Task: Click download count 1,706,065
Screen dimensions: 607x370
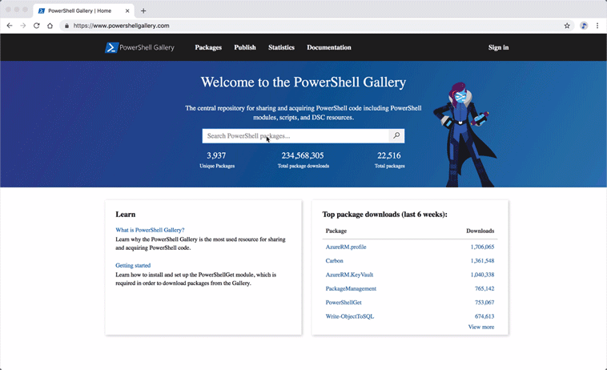Action: click(482, 247)
